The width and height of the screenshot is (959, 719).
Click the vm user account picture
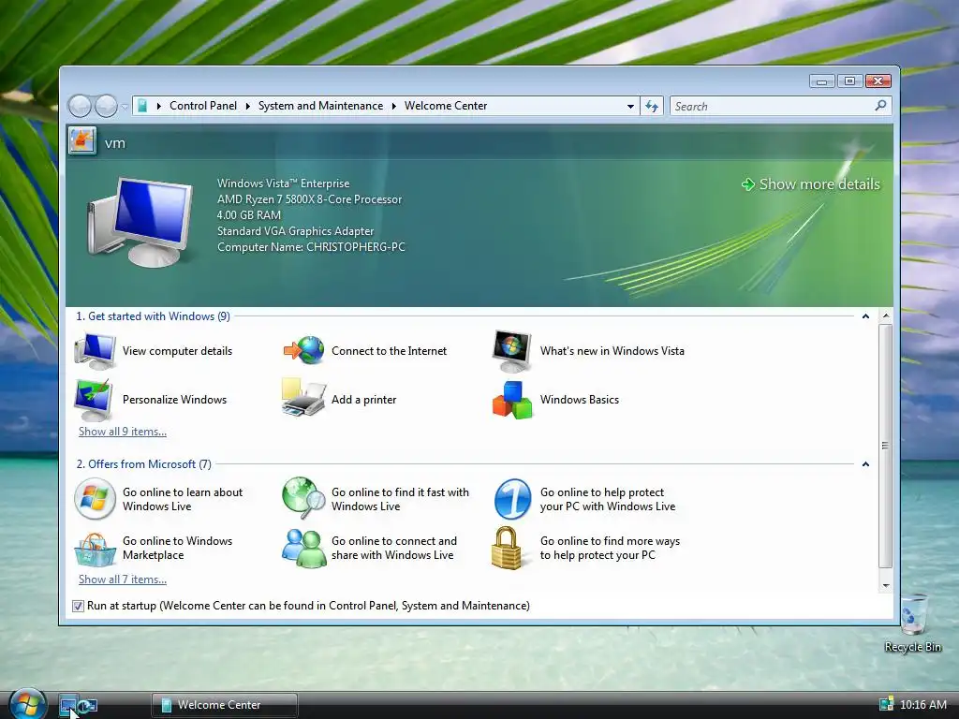(82, 141)
